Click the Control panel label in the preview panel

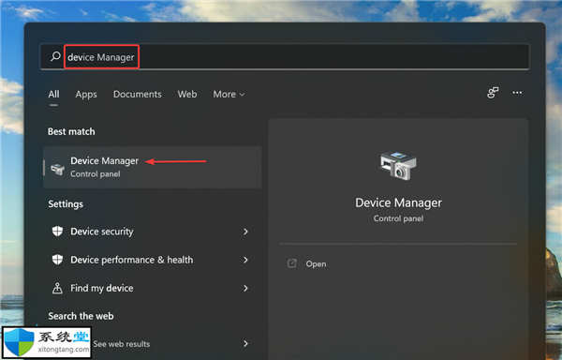click(x=398, y=218)
